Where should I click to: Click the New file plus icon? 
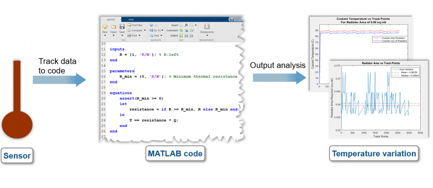tap(105, 26)
